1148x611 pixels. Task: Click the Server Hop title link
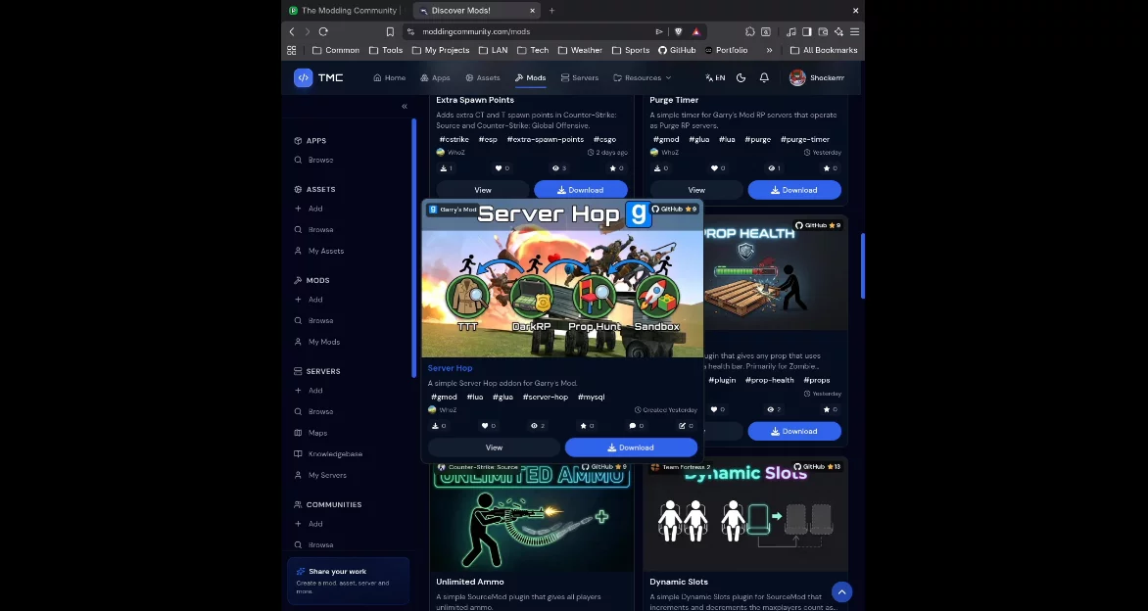tap(450, 368)
